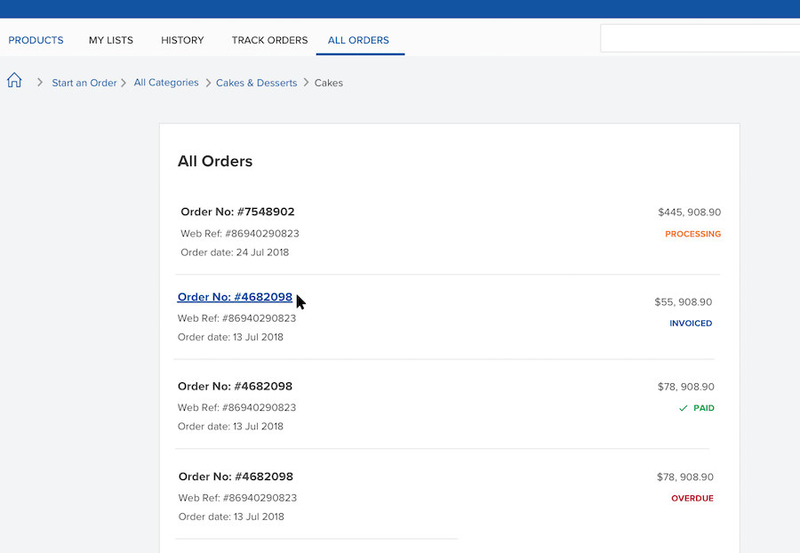800x553 pixels.
Task: Click the blue INVOICED status label
Action: [x=691, y=324]
